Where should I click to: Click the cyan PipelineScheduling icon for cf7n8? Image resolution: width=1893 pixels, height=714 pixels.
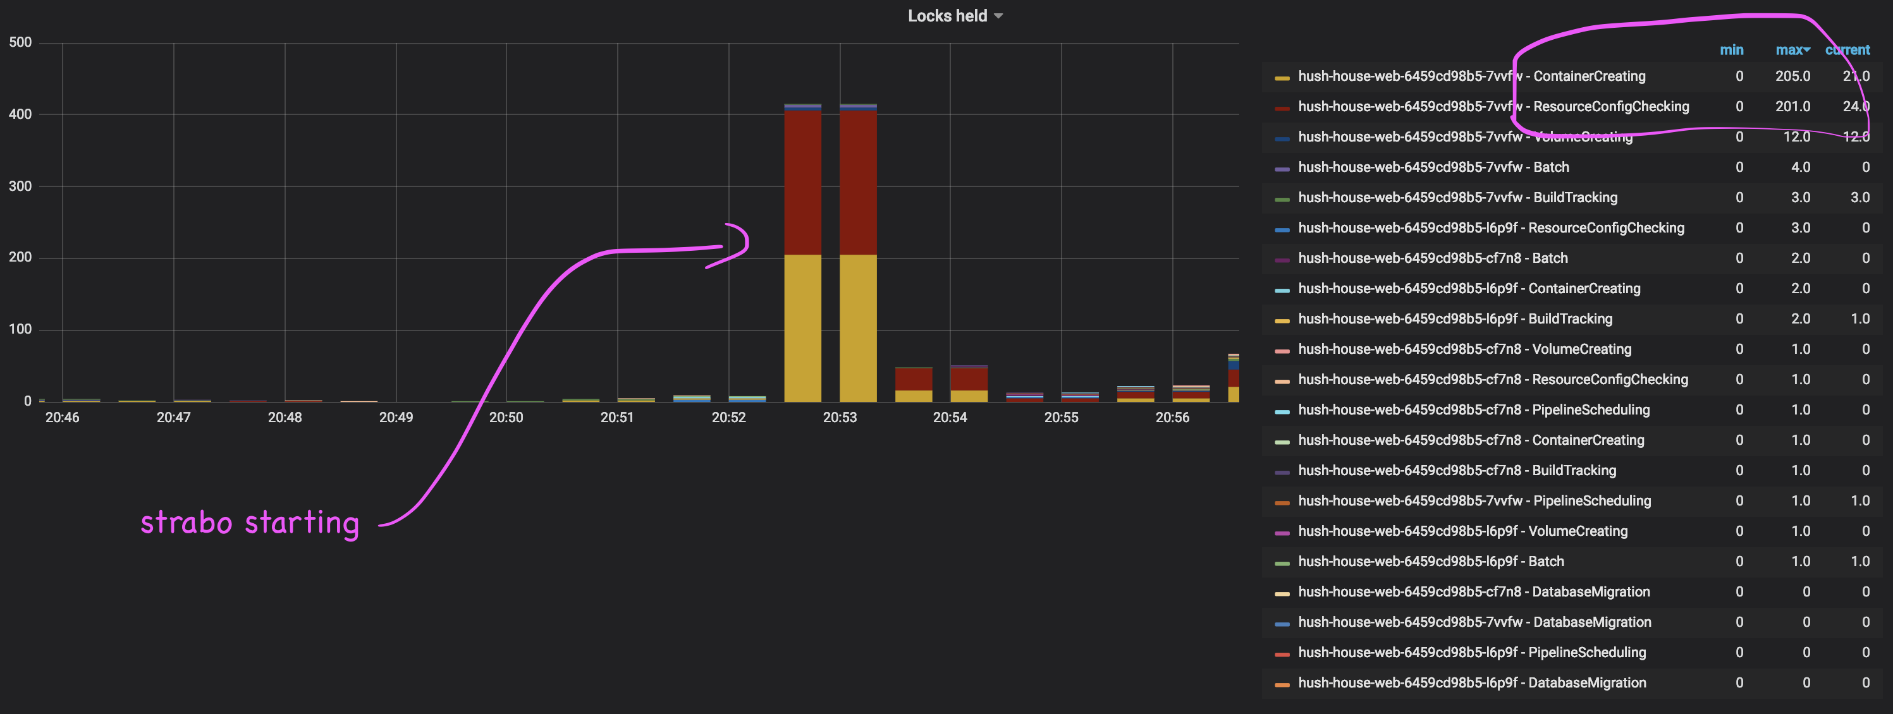(1282, 410)
